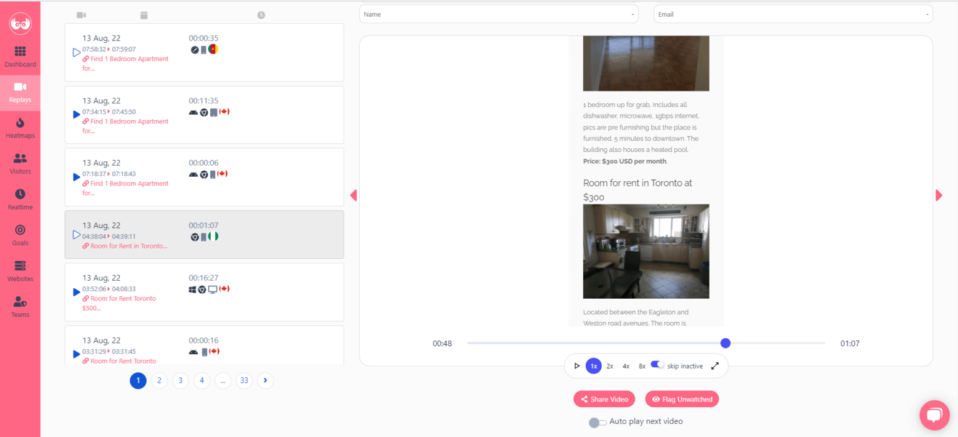
Task: Enable Auto play next video toggle
Action: (598, 423)
